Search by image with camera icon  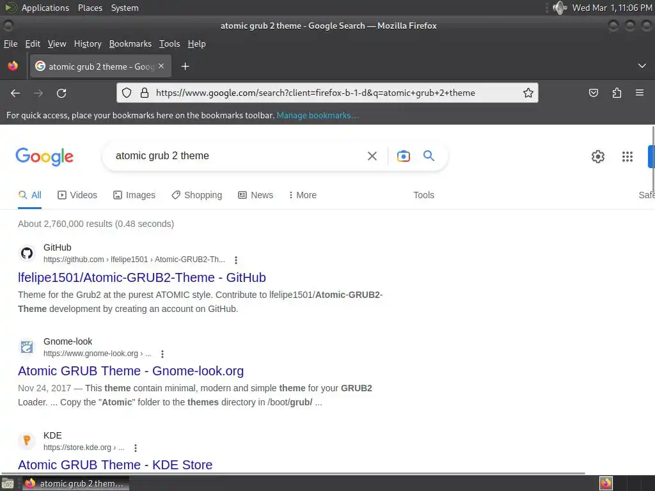404,156
